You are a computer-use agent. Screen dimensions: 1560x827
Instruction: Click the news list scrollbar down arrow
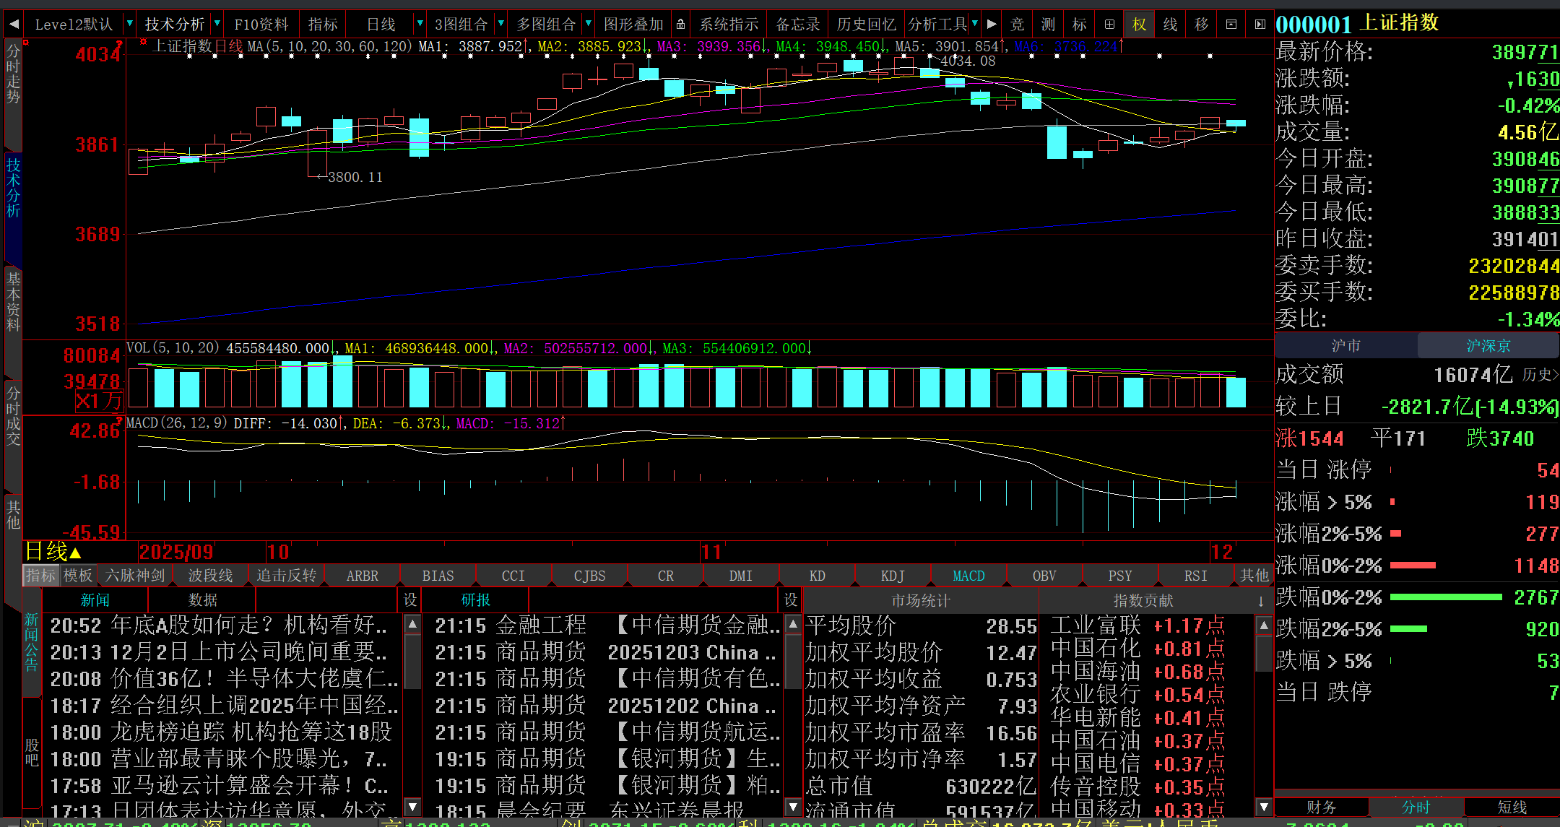[412, 806]
